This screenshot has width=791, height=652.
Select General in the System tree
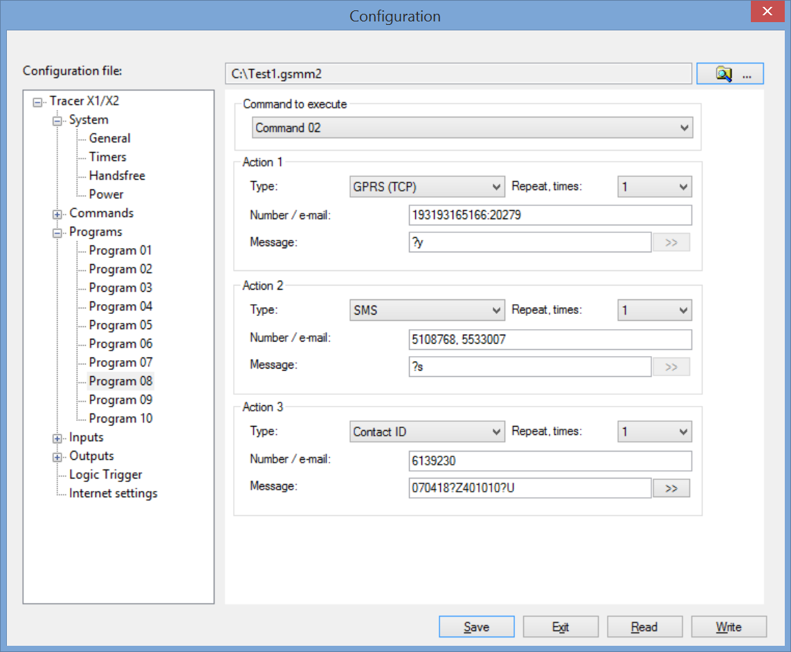point(109,138)
